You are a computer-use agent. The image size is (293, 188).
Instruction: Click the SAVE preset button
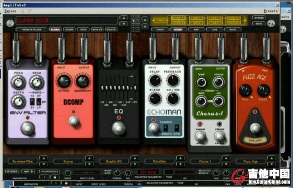point(83,29)
